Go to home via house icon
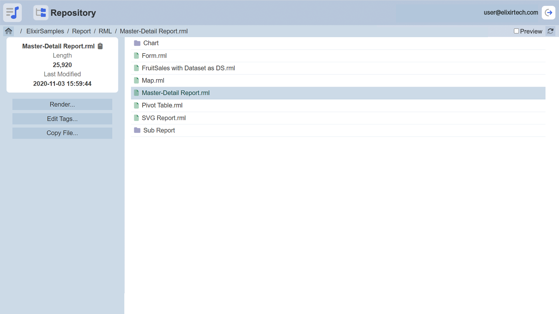 point(9,31)
